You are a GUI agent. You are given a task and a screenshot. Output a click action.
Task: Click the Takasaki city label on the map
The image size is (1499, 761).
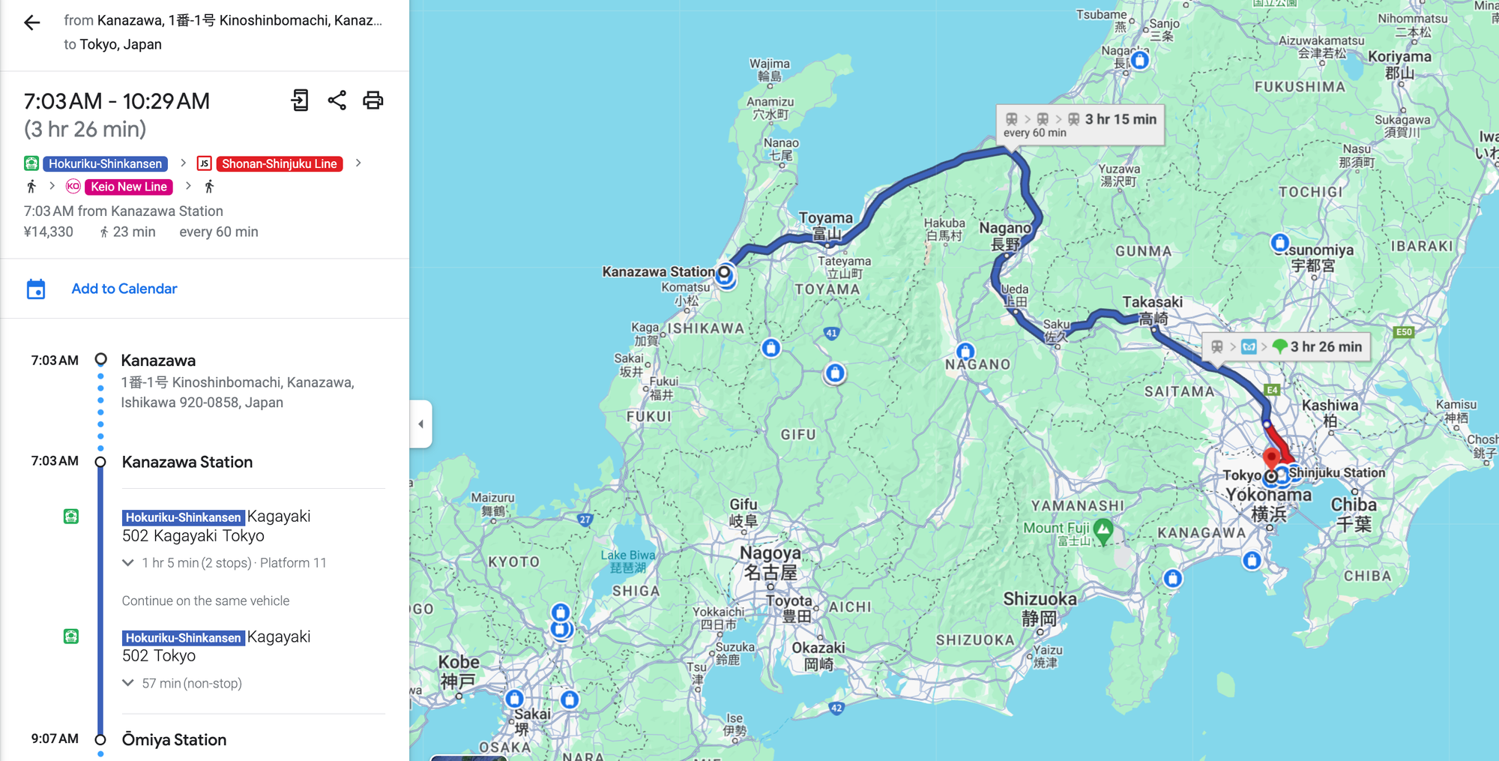click(1153, 310)
